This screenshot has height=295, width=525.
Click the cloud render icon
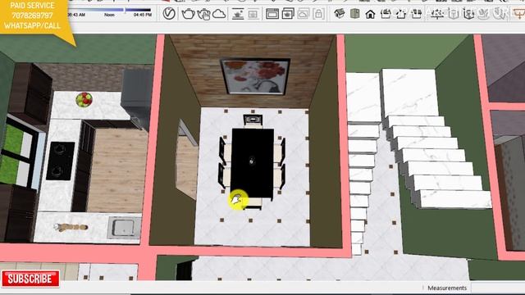pos(219,14)
